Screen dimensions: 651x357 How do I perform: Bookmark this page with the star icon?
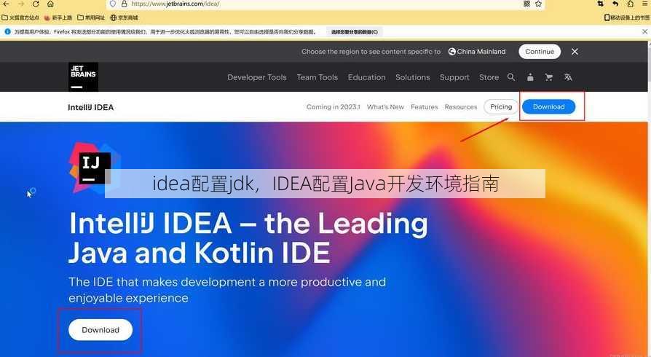click(x=538, y=4)
